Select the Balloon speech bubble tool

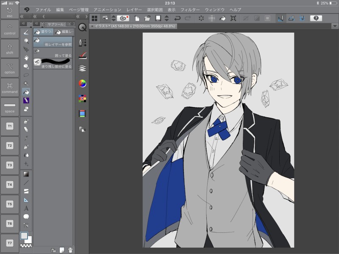[x=26, y=217]
